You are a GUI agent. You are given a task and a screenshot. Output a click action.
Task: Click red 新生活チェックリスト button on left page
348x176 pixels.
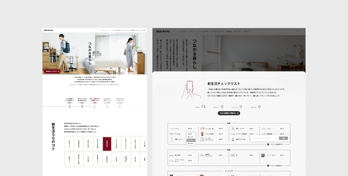tap(52, 71)
